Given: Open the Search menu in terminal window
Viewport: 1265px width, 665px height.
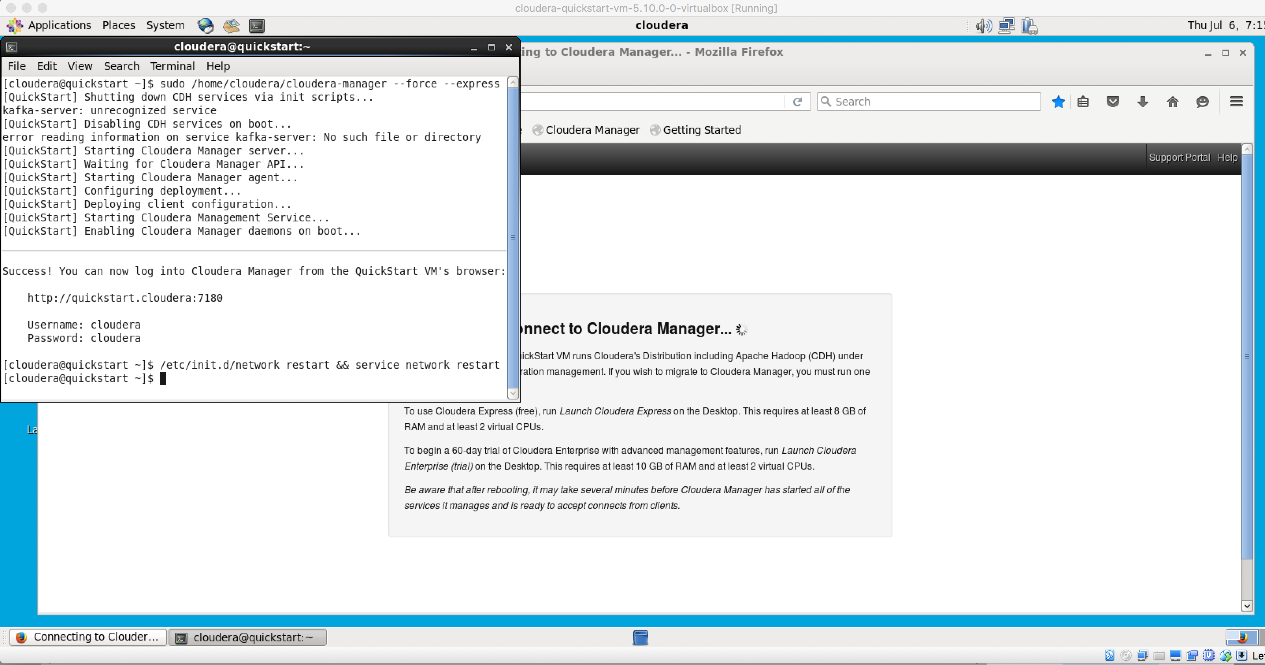Looking at the screenshot, I should [121, 66].
